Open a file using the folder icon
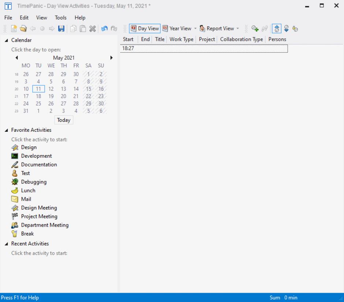This screenshot has height=302, width=344. click(x=23, y=29)
